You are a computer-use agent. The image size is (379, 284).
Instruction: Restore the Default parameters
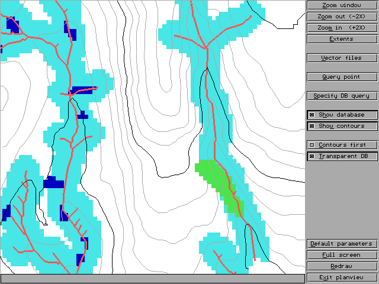[x=342, y=244]
